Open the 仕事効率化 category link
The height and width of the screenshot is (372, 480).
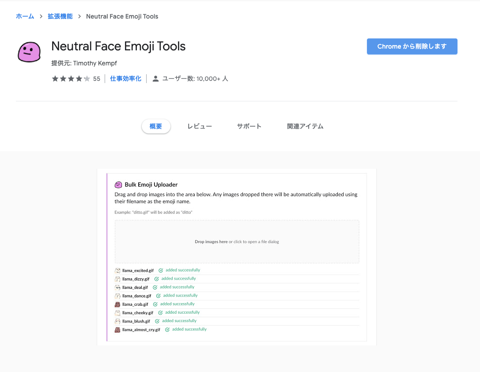pyautogui.click(x=125, y=79)
